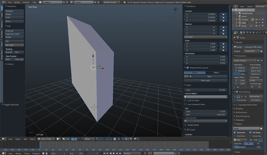Toggle the Overwrite checkbox

pyautogui.click(x=235, y=133)
